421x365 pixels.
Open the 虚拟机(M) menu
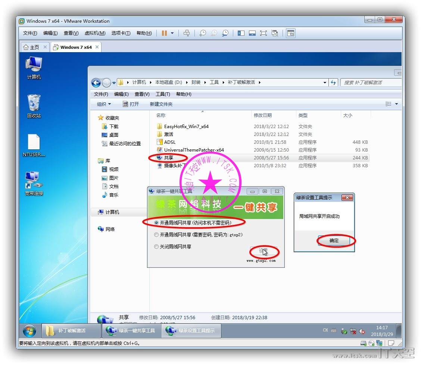95,33
